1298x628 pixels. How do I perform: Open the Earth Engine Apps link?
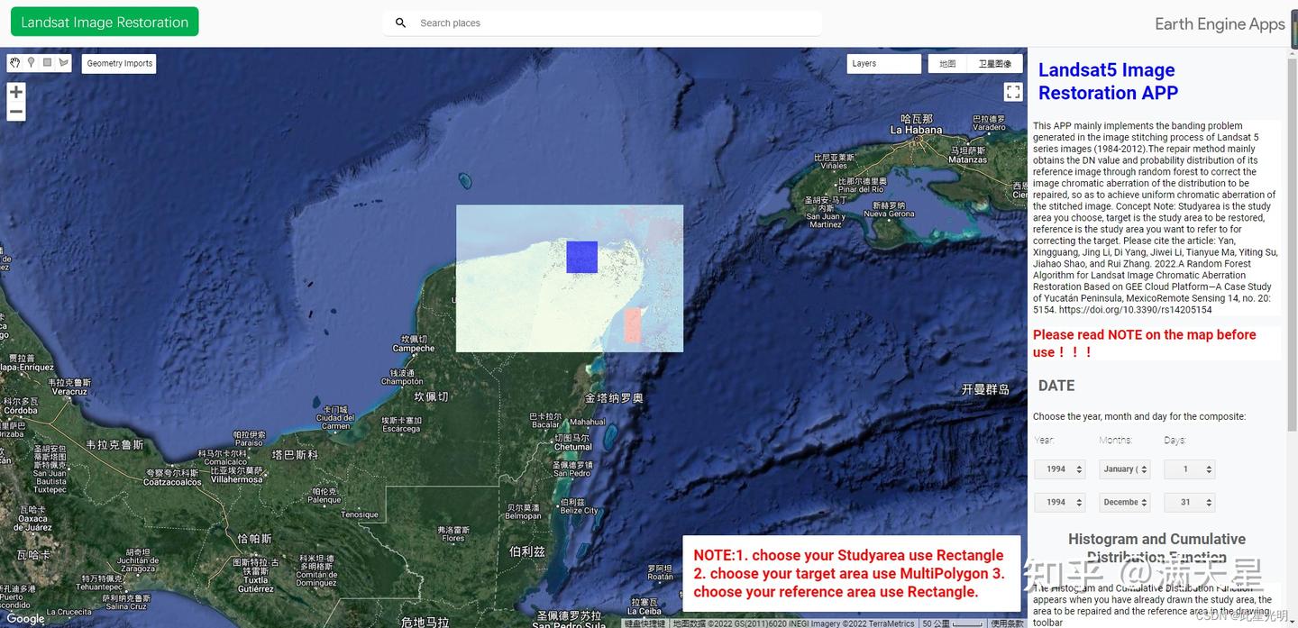click(x=1220, y=23)
